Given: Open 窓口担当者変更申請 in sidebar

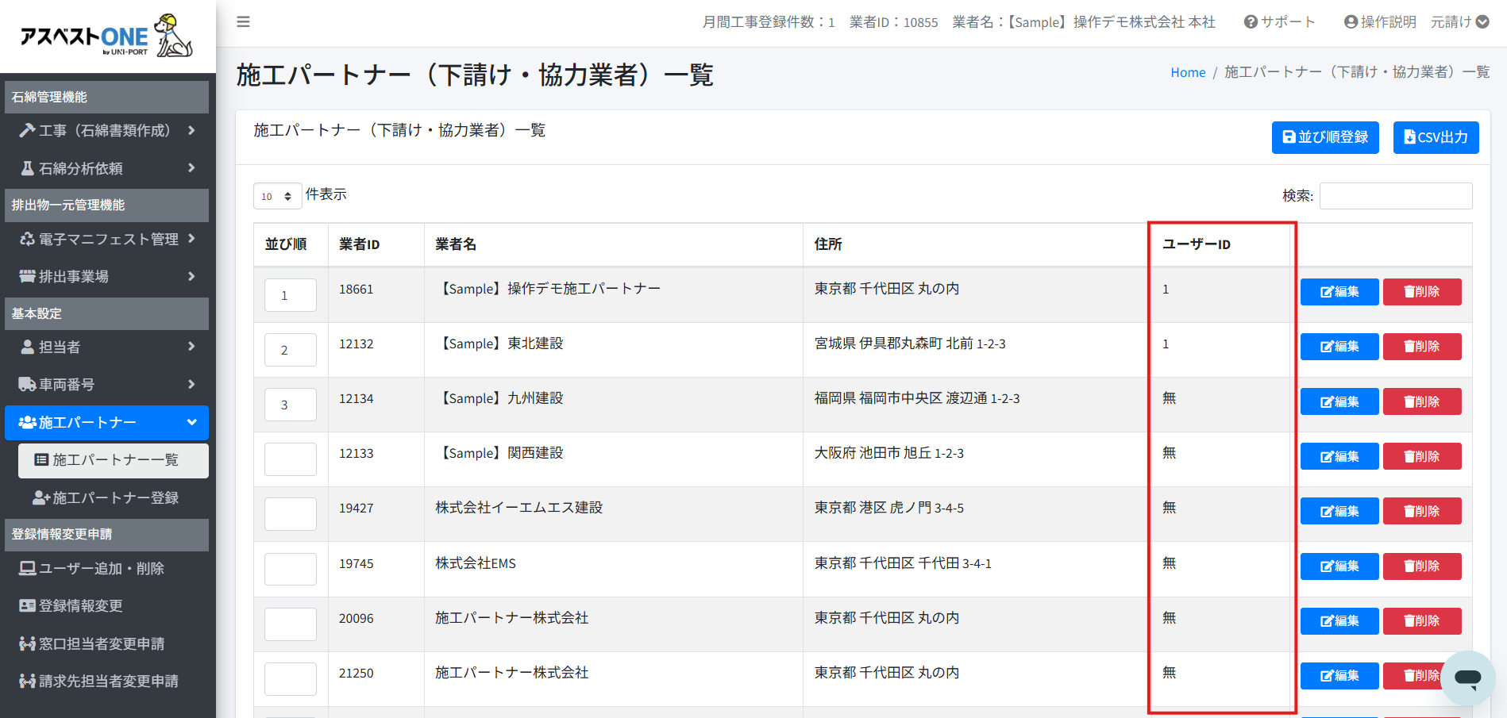Looking at the screenshot, I should [x=101, y=643].
